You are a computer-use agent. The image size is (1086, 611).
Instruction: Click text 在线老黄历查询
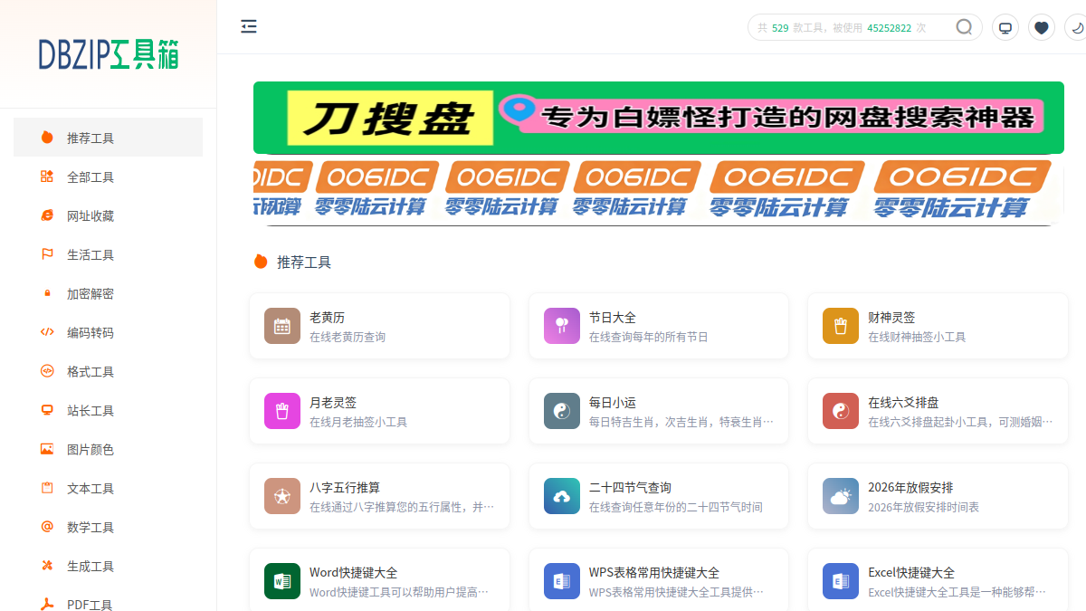pyautogui.click(x=348, y=337)
